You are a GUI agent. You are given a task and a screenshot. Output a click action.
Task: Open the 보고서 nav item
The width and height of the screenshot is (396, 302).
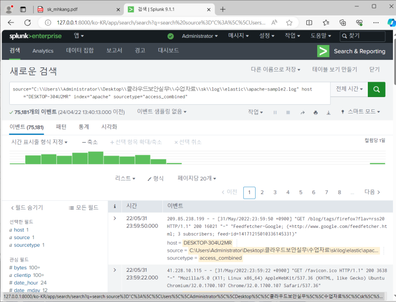click(114, 51)
